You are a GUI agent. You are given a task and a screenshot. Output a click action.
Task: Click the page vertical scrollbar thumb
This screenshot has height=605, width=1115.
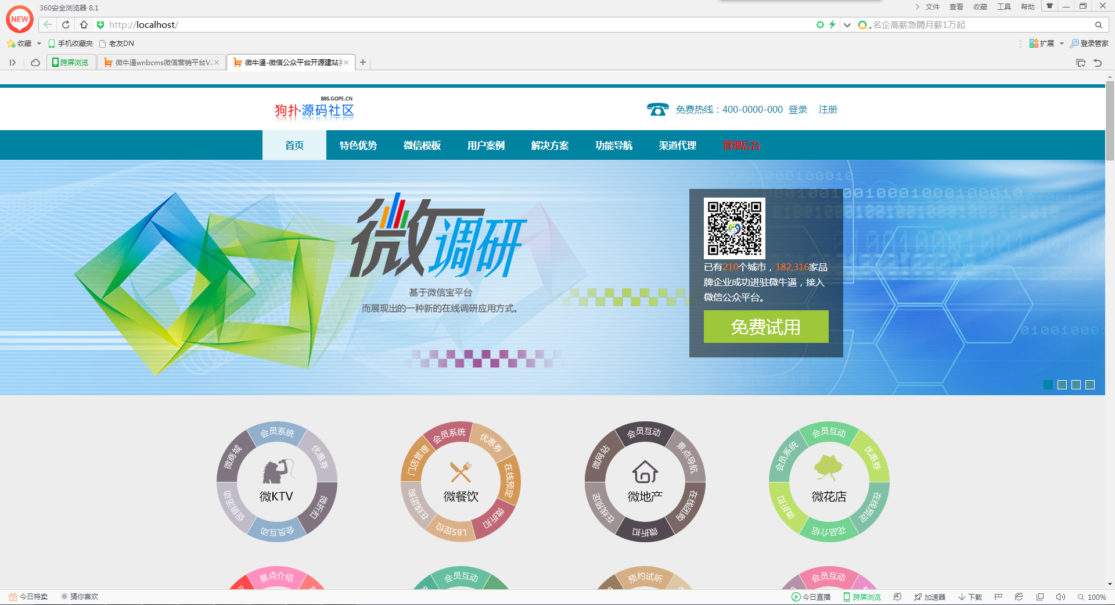tap(1110, 120)
